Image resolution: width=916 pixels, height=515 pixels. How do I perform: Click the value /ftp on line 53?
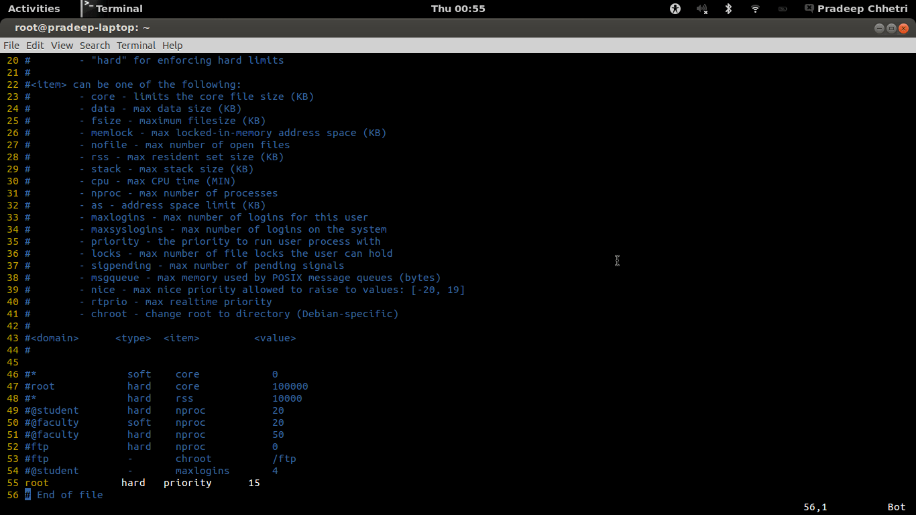(x=284, y=459)
